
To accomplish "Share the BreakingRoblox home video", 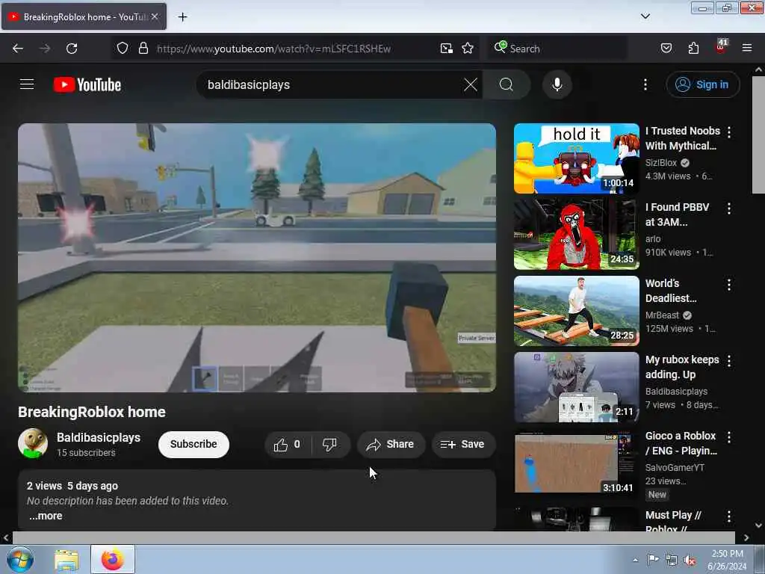I will [x=391, y=444].
